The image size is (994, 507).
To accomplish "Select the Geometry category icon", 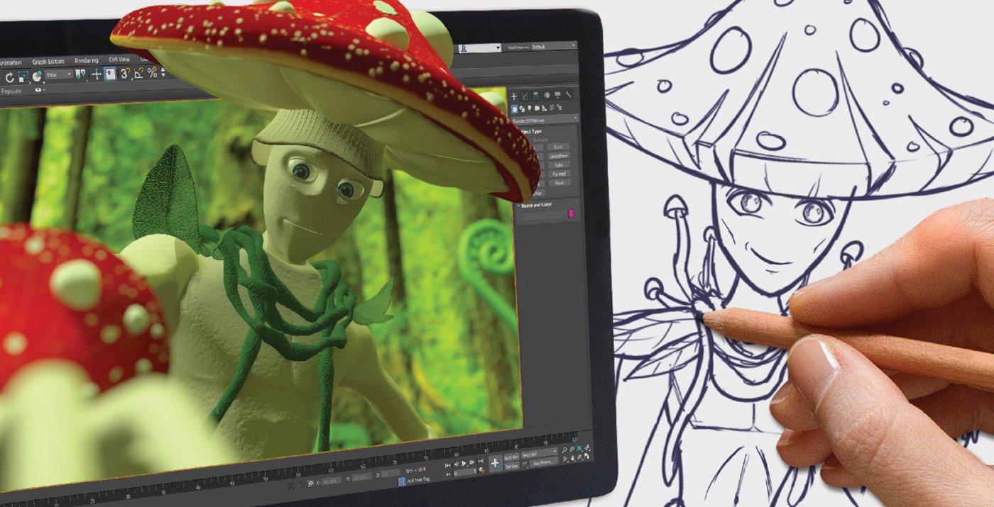I will [x=515, y=109].
